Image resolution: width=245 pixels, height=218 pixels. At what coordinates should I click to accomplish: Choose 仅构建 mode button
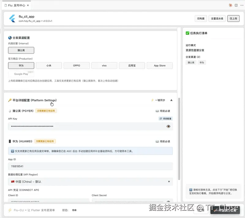pos(201,19)
